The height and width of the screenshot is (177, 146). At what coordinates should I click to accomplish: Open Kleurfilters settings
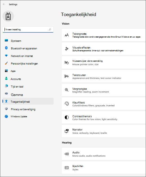pos(104,104)
